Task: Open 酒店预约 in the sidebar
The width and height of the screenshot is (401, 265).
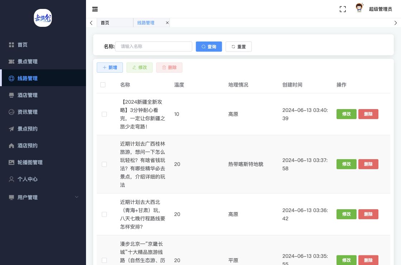Action: tap(43, 146)
